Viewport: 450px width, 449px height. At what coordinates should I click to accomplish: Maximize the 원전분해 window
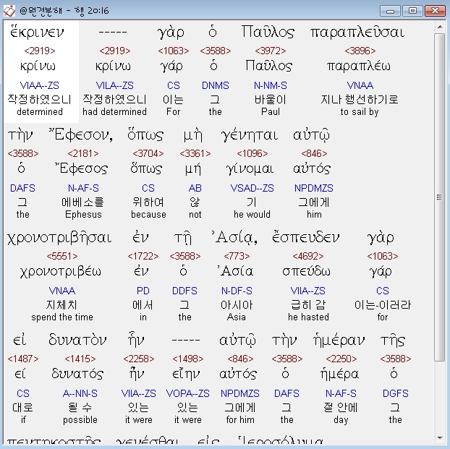[412, 11]
